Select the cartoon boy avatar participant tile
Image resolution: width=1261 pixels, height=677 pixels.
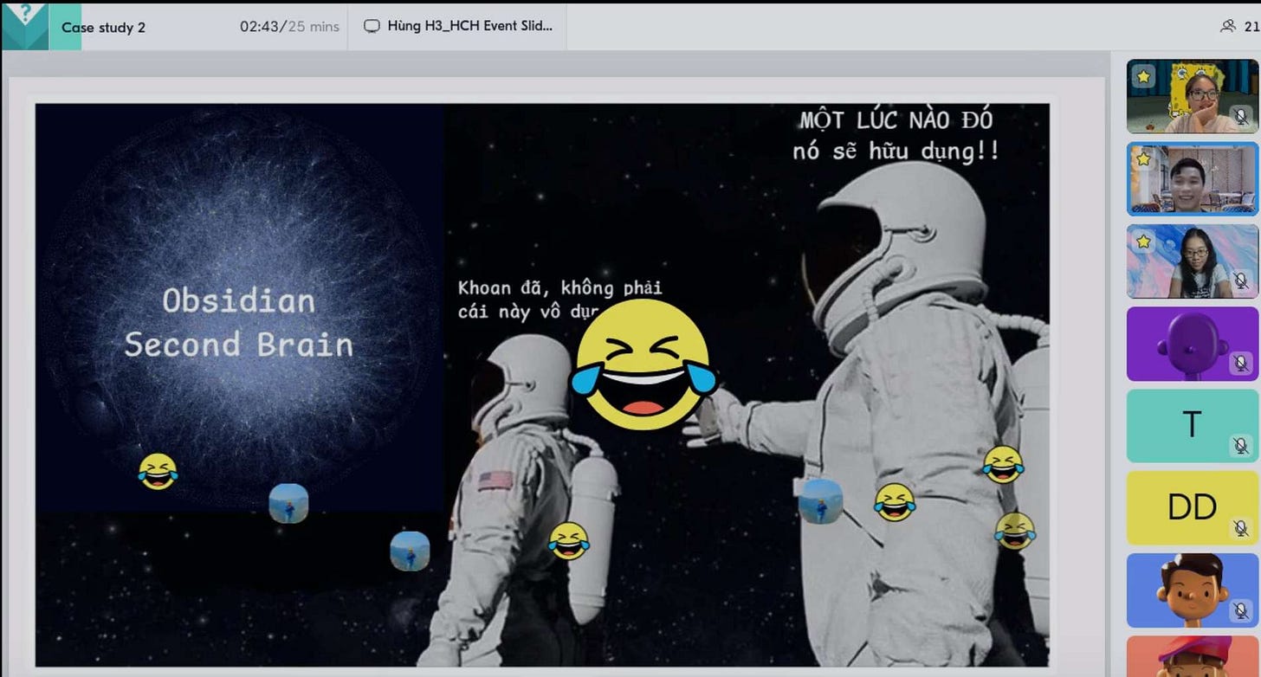[x=1192, y=590]
